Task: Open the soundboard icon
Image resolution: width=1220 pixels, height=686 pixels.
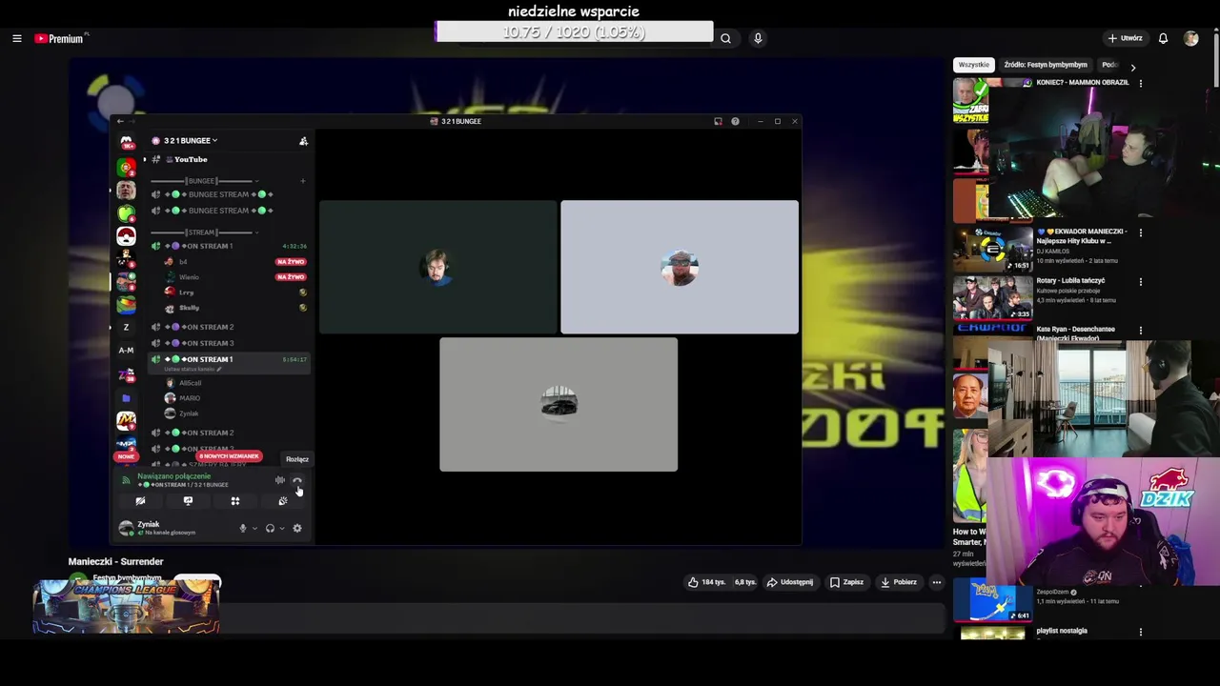Action: 282,501
